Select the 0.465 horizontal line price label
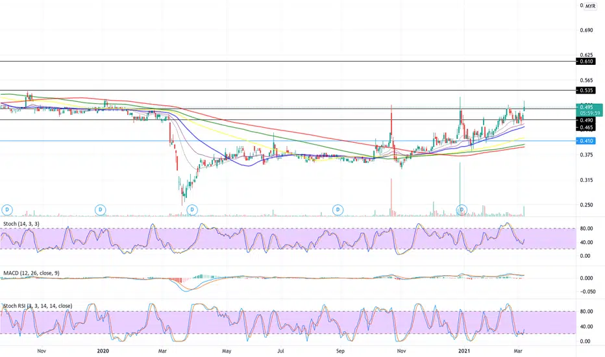 point(586,127)
